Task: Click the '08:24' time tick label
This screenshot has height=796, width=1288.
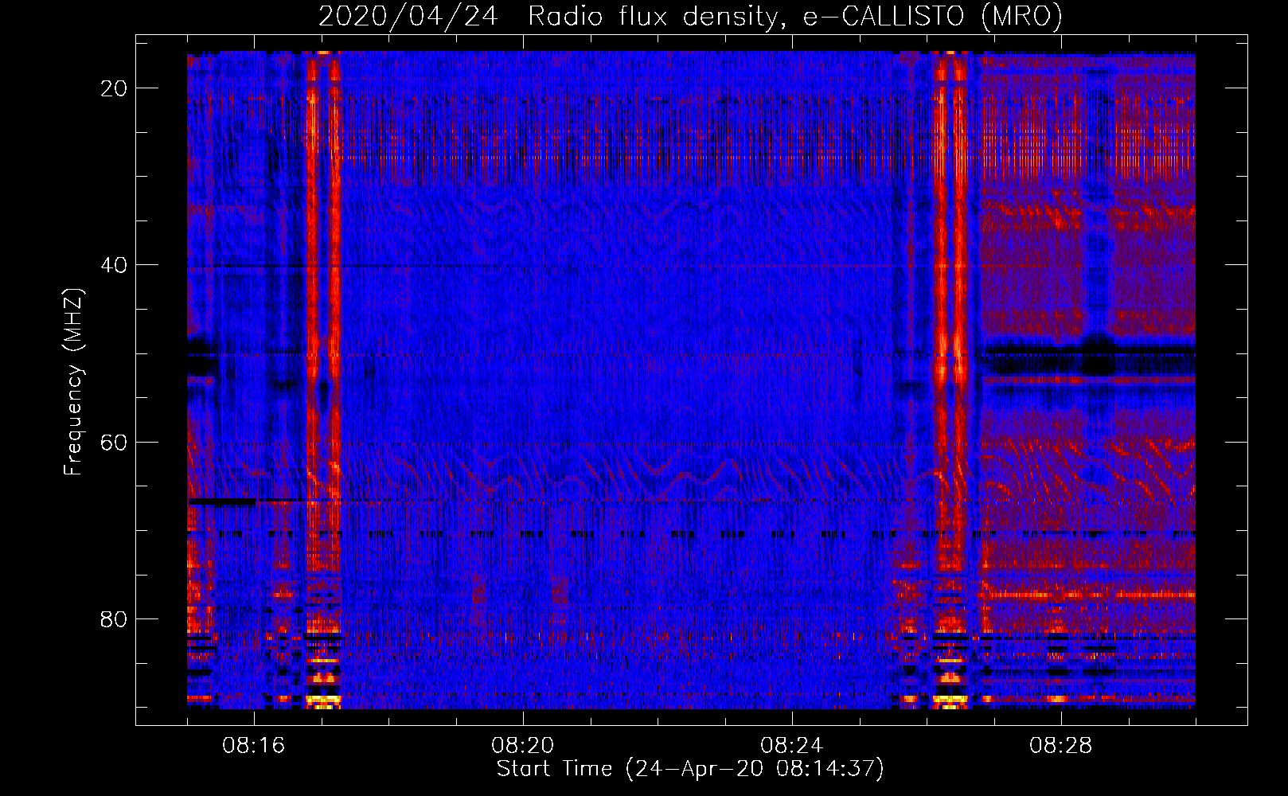Action: pyautogui.click(x=792, y=746)
